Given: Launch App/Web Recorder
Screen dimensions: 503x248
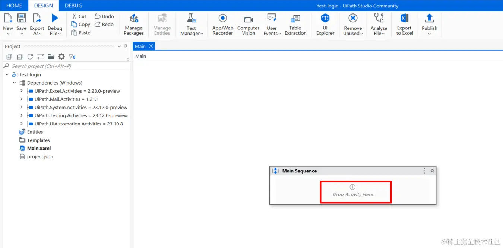Looking at the screenshot, I should click(223, 24).
